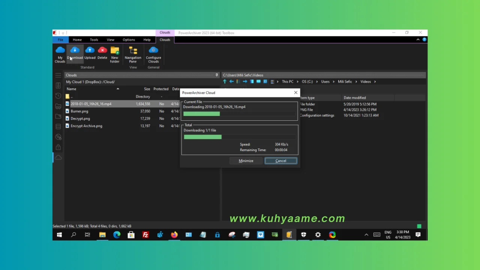Click the history clock sidebar icon

point(58,96)
